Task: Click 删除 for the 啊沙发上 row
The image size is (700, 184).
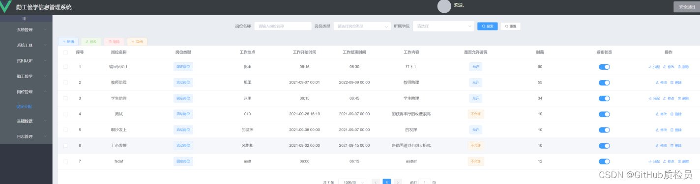Action: pyautogui.click(x=676, y=130)
